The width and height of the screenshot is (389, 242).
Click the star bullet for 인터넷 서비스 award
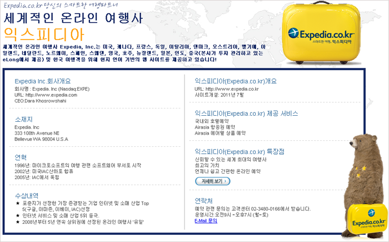point(18,215)
